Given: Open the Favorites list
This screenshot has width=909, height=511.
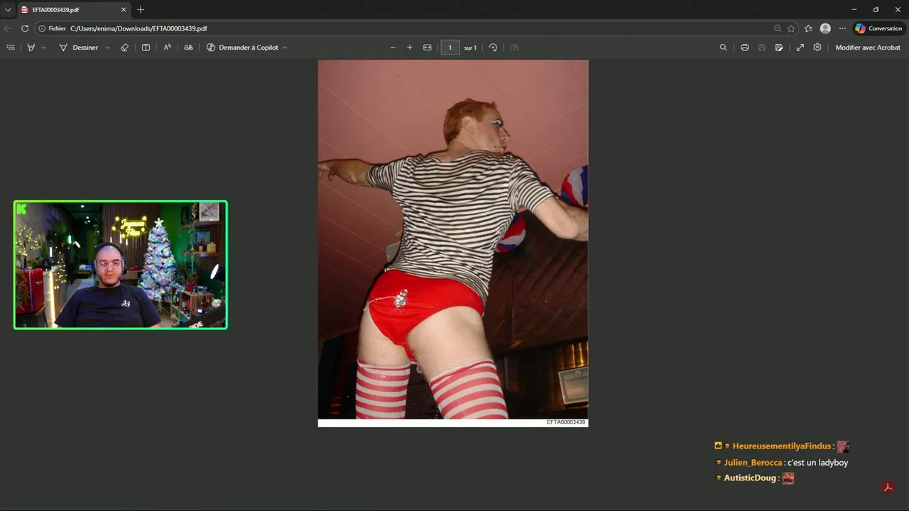Looking at the screenshot, I should coord(808,28).
